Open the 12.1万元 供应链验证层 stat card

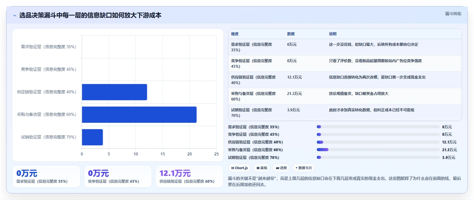(x=189, y=176)
